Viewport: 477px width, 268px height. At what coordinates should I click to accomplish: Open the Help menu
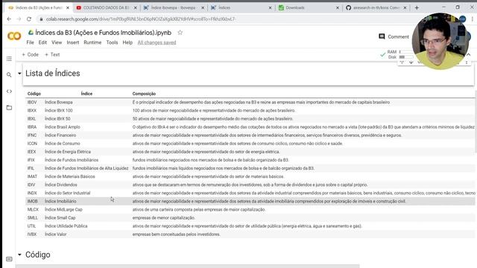(x=127, y=42)
